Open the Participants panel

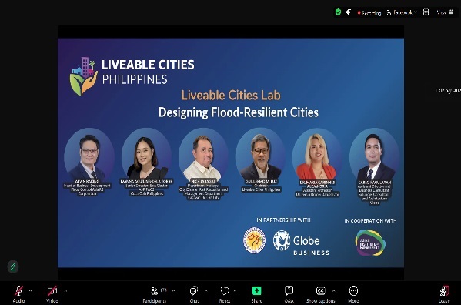(x=155, y=293)
